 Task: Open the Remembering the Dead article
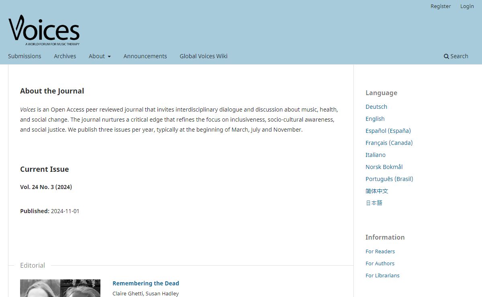point(146,283)
